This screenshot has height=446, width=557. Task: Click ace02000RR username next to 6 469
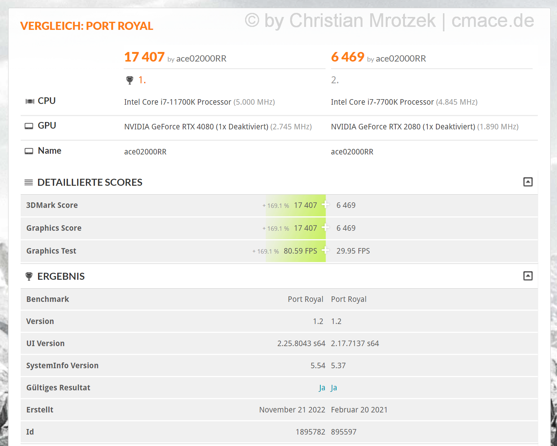click(x=401, y=59)
